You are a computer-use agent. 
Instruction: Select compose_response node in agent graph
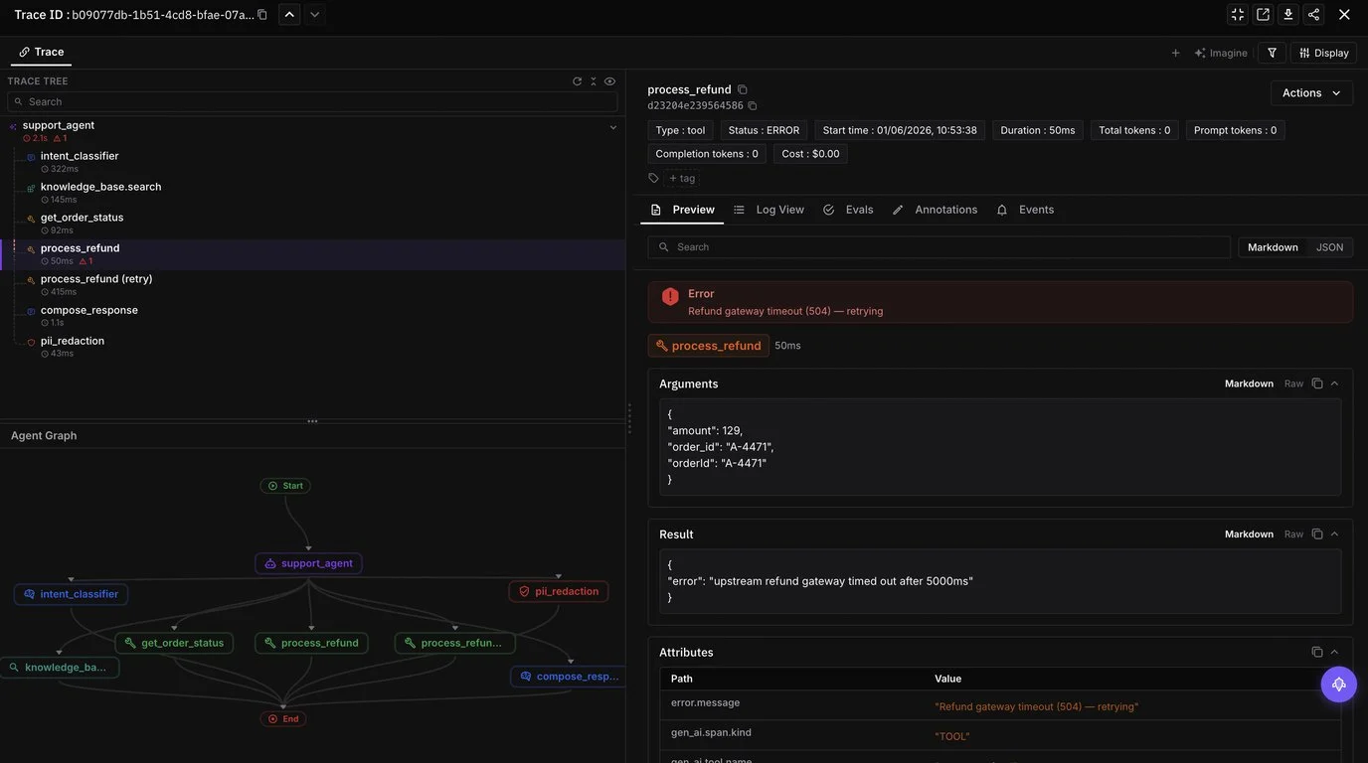(569, 677)
